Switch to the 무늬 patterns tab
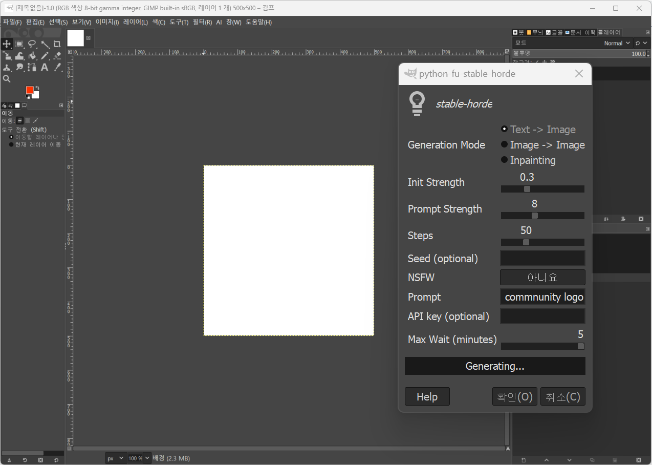Screen dimensions: 652x465 pos(535,32)
